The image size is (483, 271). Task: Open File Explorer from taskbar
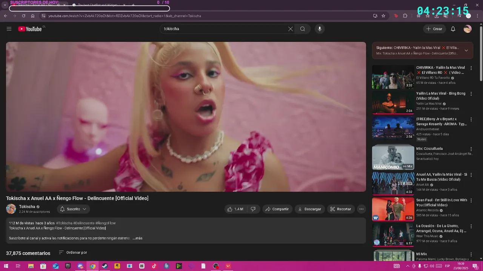pos(31,266)
